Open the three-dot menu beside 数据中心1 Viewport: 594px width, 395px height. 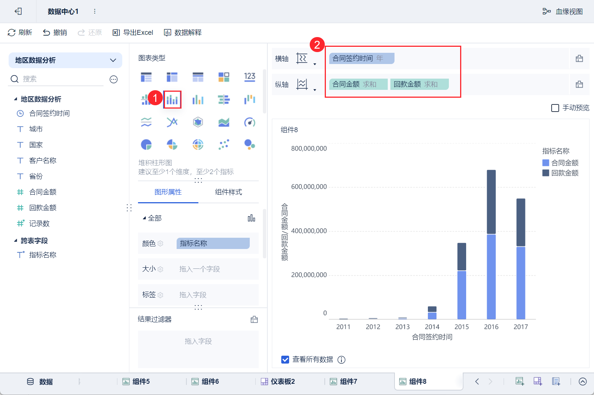coord(94,11)
